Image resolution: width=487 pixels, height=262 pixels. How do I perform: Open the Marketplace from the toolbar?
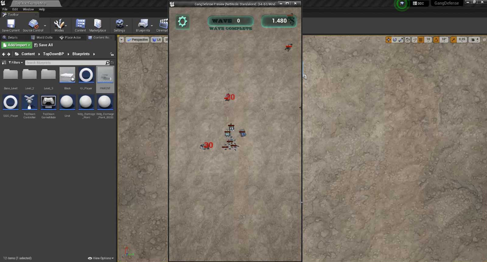coord(97,25)
